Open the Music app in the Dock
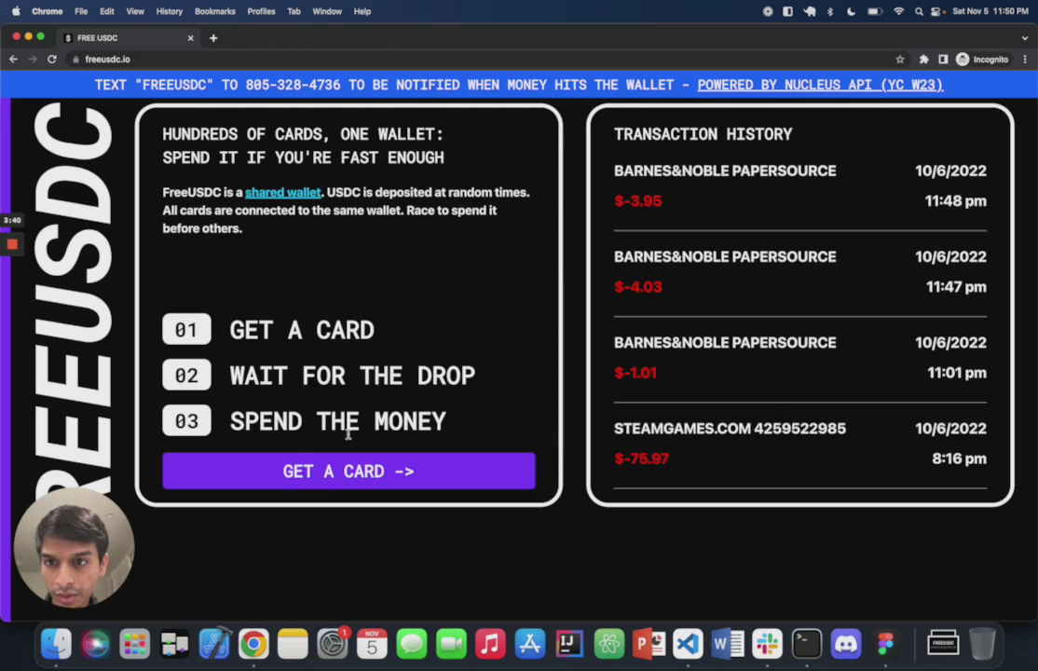The image size is (1038, 671). pyautogui.click(x=490, y=643)
